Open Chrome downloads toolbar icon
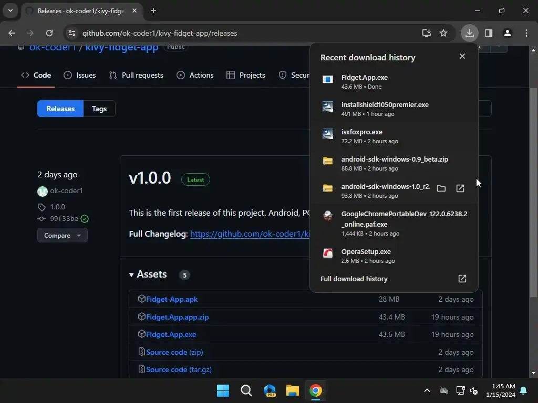Viewport: 538px width, 403px height. [469, 33]
